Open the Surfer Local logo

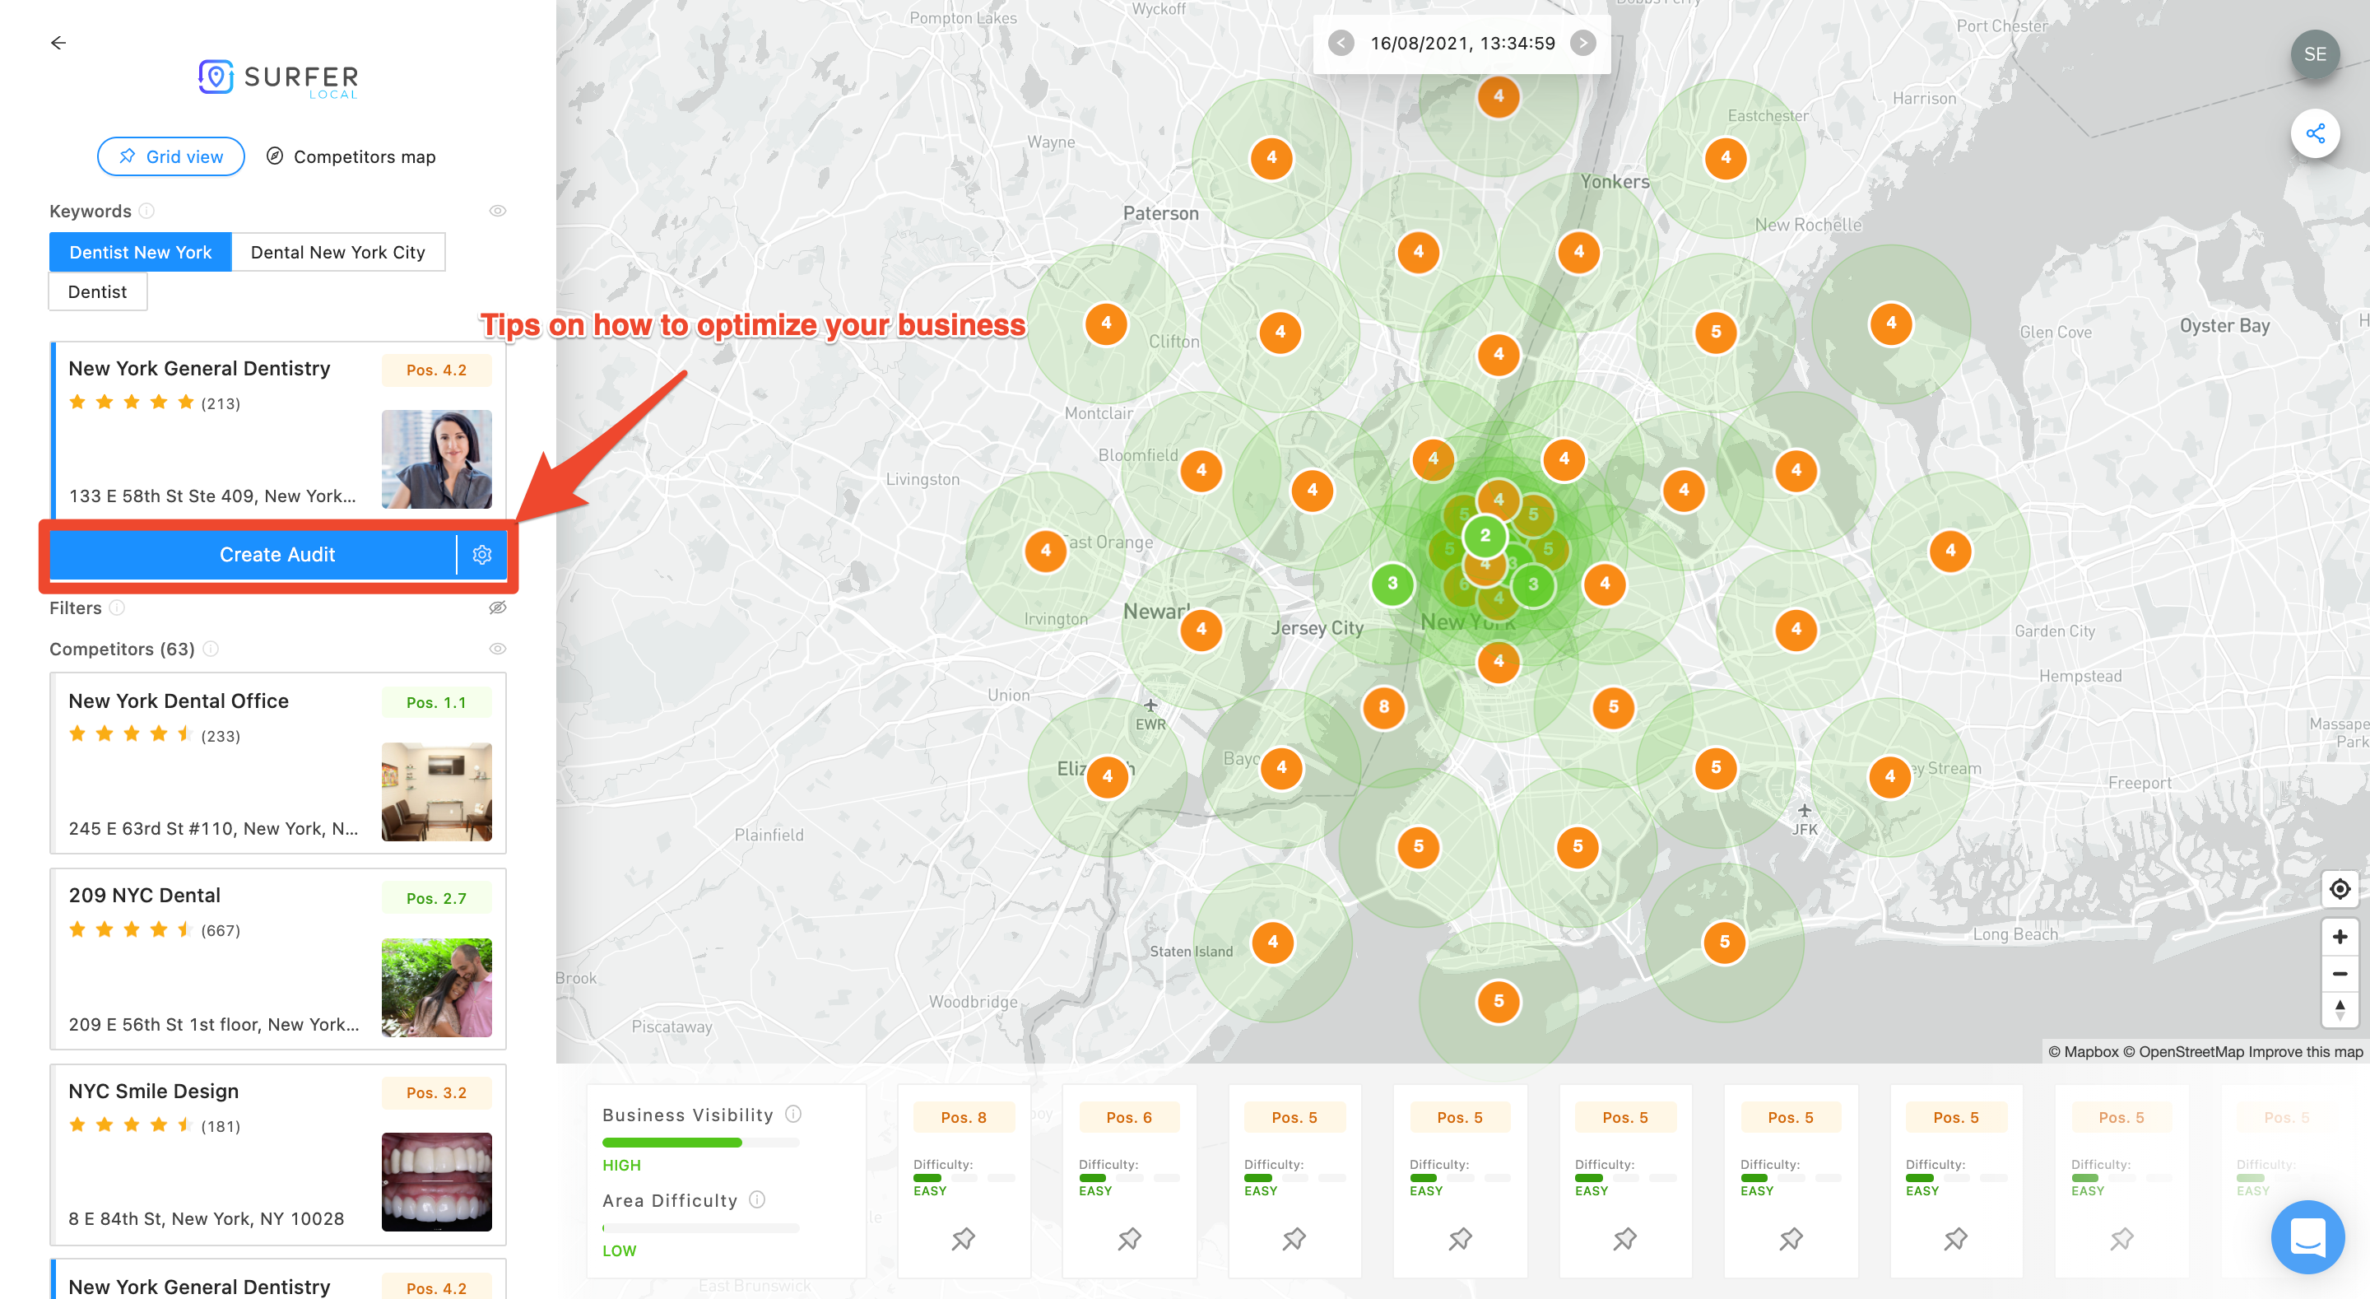[278, 79]
